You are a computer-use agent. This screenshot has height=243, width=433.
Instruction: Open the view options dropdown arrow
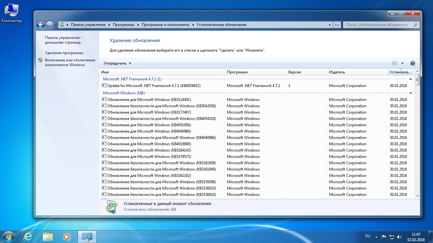(x=403, y=63)
